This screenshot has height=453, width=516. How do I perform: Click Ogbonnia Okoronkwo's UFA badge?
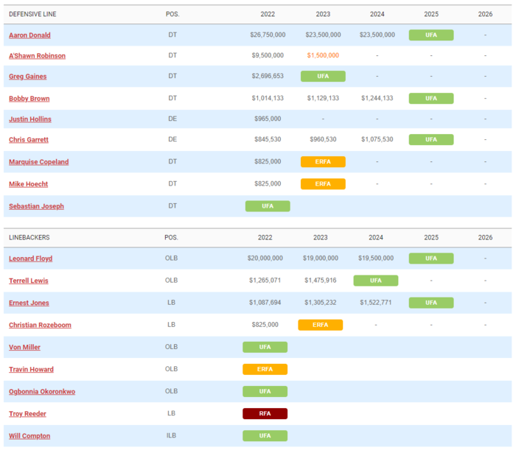(x=265, y=391)
